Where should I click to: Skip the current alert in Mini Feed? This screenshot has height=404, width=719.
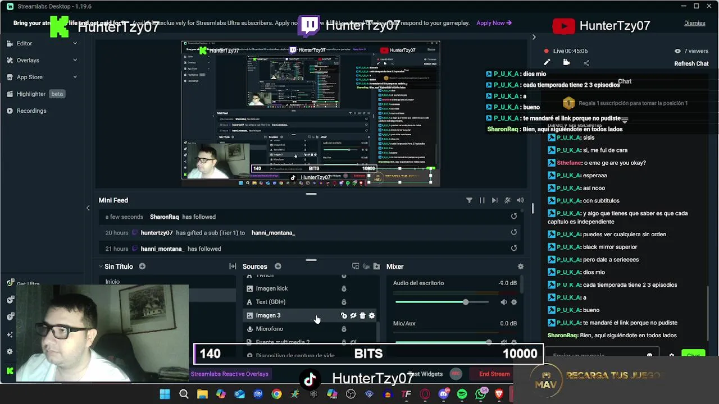click(x=494, y=200)
